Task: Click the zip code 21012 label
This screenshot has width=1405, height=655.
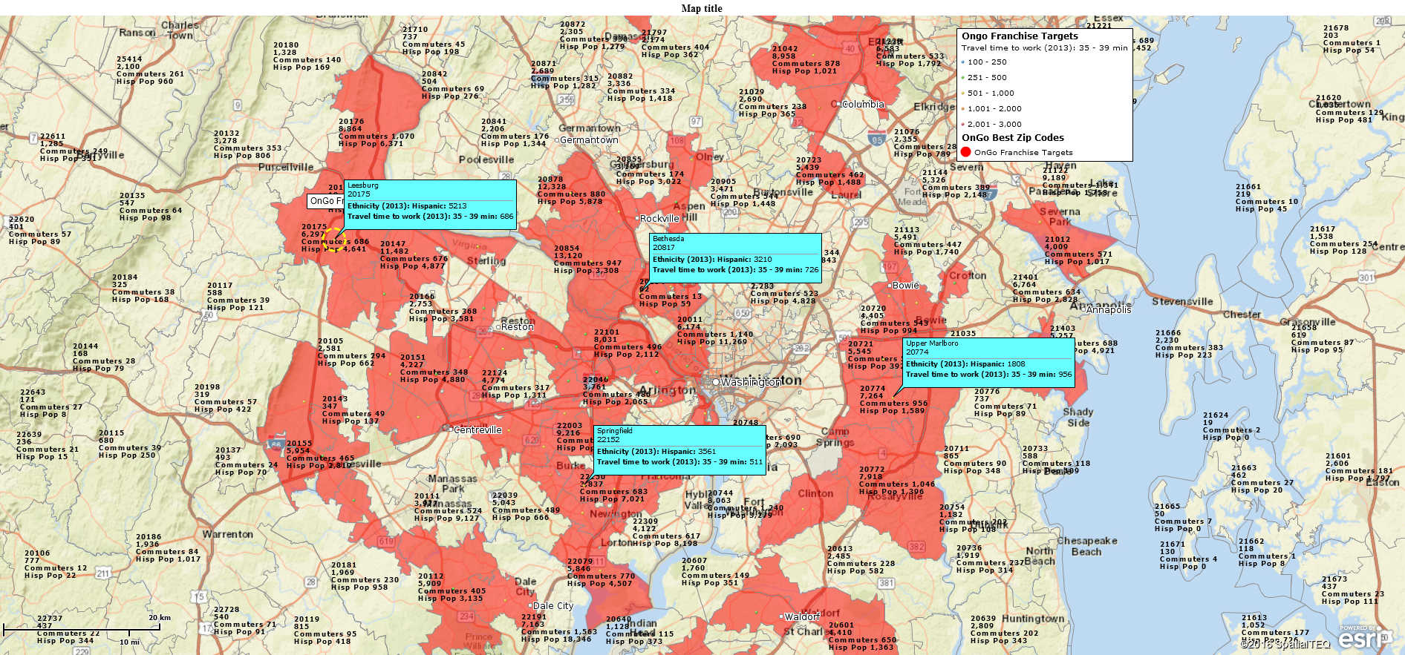Action: click(x=1057, y=240)
